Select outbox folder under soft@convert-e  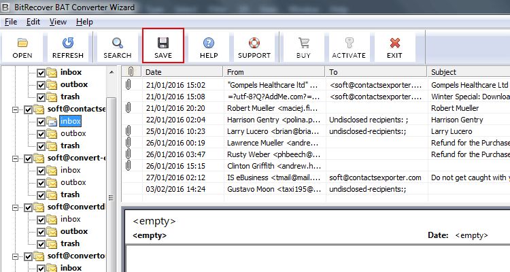click(73, 182)
